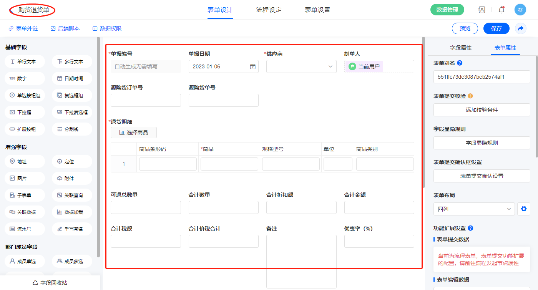538x290 pixels.
Task: Click the help icon beside 表单别名
Action: tap(460, 63)
